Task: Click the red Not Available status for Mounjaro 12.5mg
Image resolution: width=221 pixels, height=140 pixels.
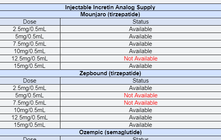Action: pos(141,59)
